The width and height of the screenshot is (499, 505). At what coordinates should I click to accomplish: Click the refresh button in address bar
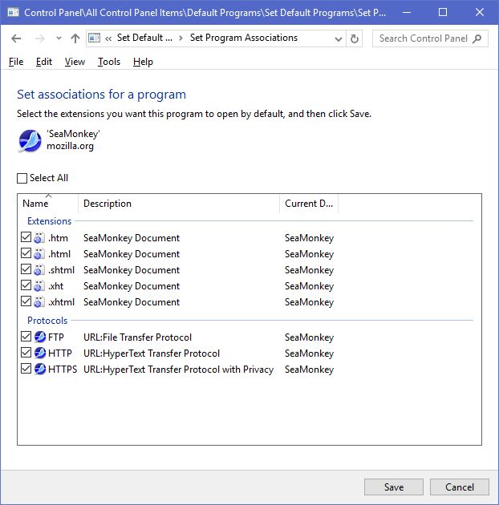pos(355,38)
